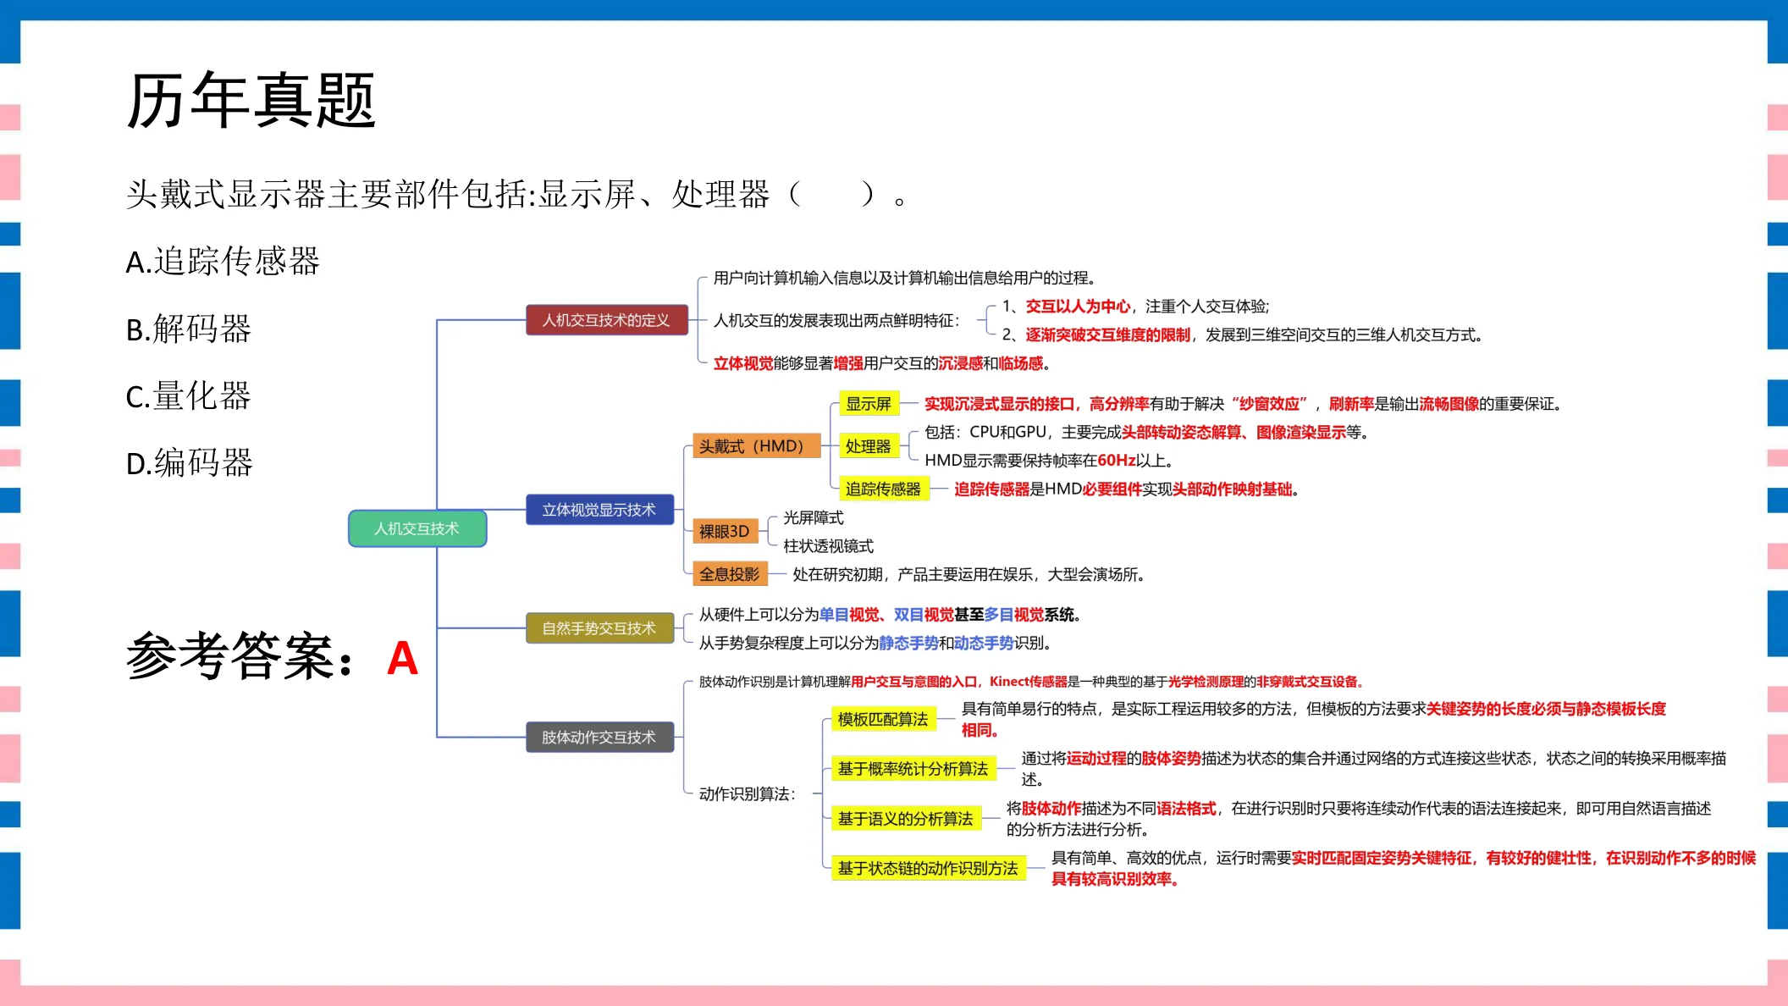
Task: Select the gray 肢体动作交互技术 node
Action: tap(599, 737)
